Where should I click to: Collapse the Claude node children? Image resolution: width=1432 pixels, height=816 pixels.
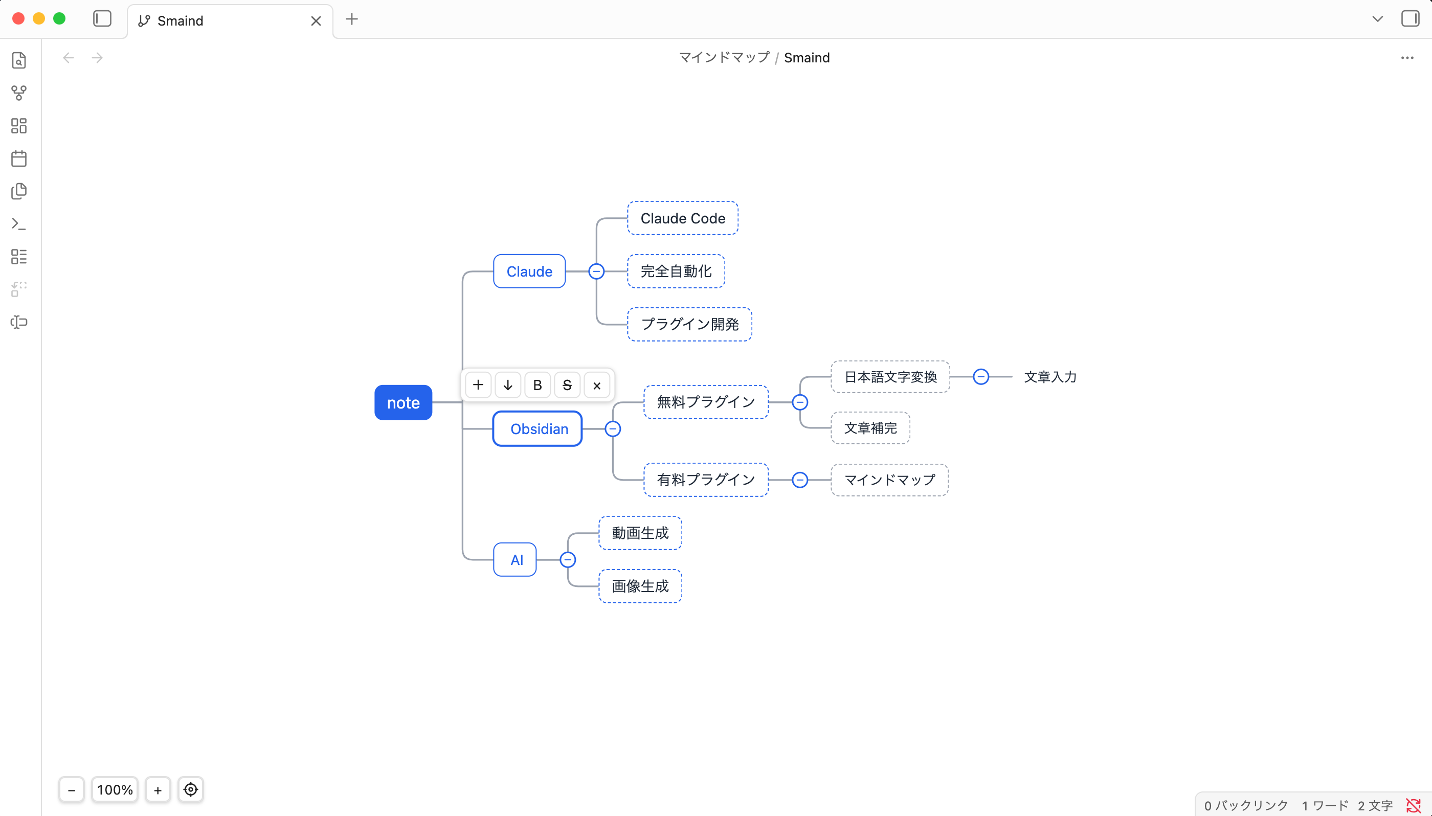point(596,271)
